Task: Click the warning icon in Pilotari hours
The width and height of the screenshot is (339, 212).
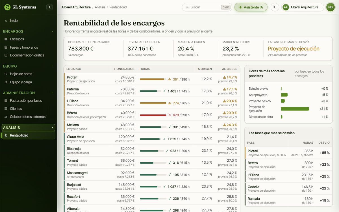Action: click(169, 79)
